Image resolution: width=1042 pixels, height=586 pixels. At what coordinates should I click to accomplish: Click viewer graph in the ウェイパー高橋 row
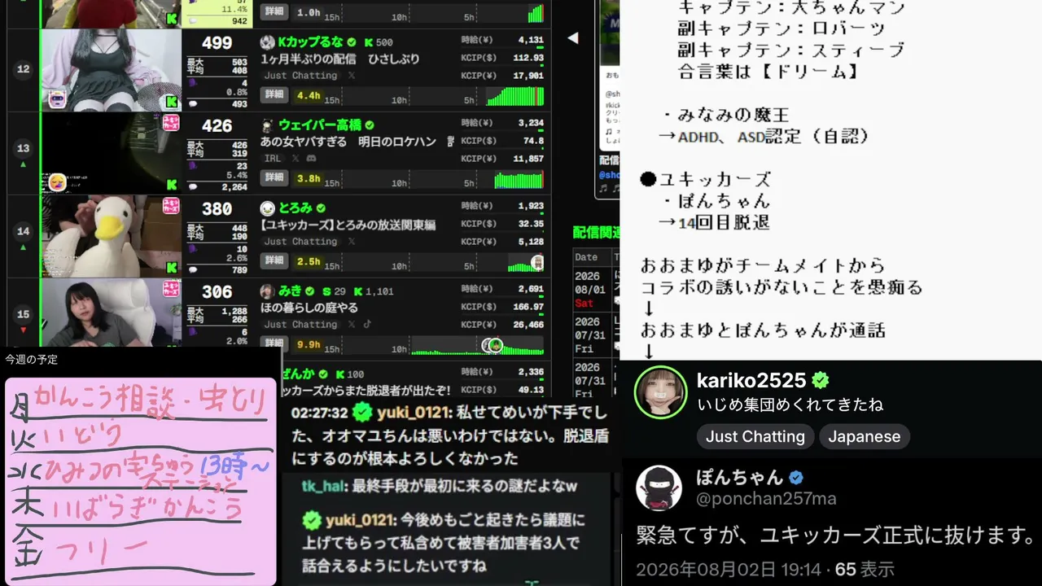tap(519, 179)
